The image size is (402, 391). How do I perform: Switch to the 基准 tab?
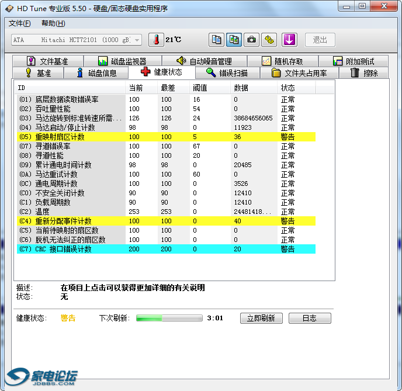pos(38,73)
